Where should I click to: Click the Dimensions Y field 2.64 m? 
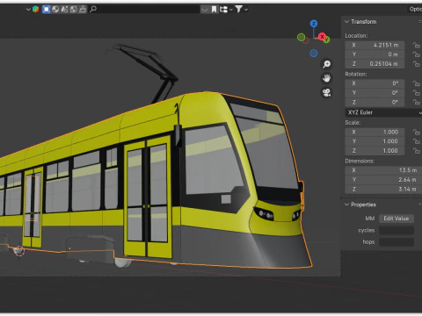[x=383, y=180]
